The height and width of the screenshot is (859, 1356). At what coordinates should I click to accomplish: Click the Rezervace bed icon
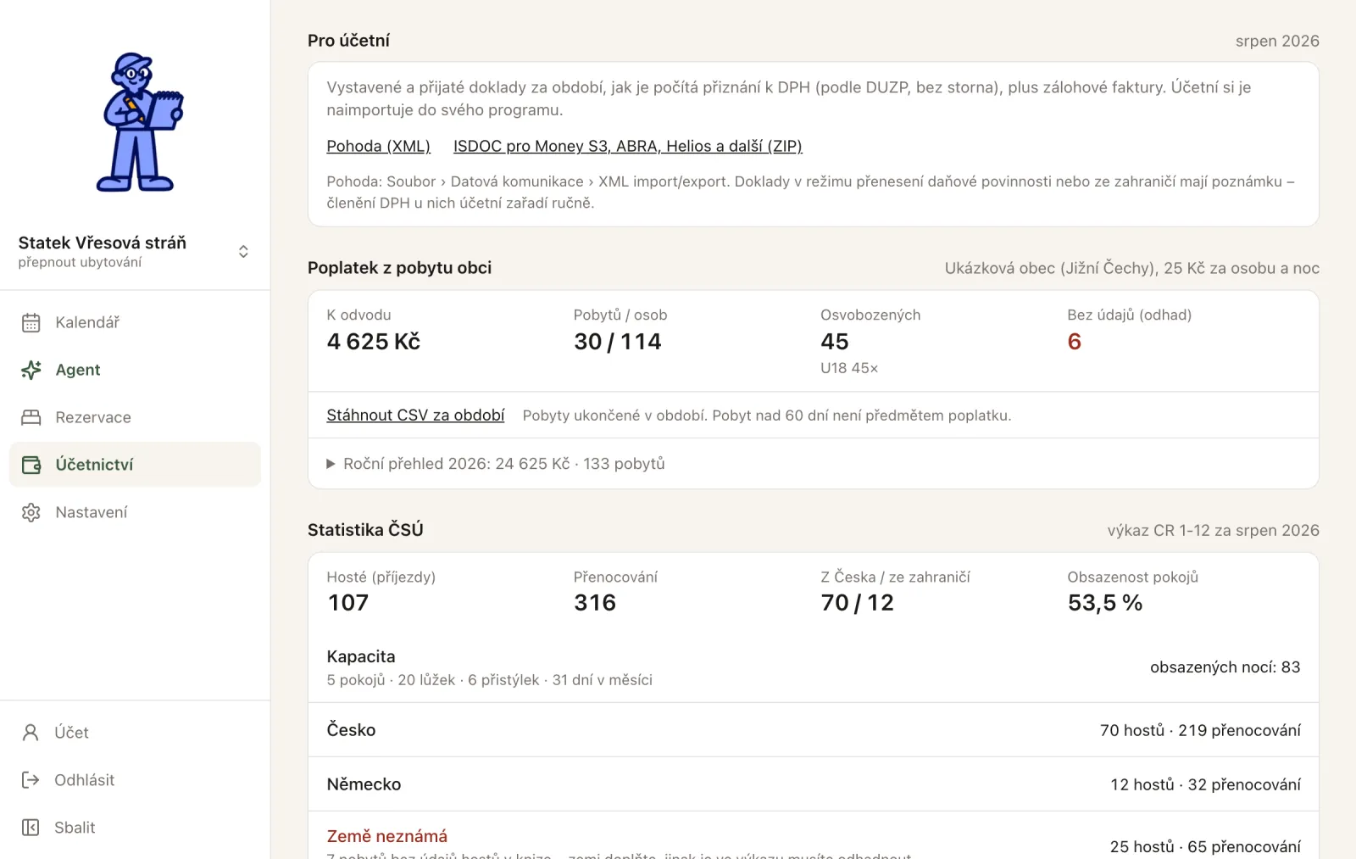(x=31, y=417)
